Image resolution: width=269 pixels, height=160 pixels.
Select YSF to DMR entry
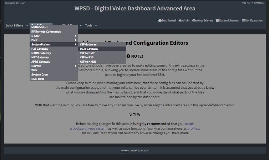point(87,53)
